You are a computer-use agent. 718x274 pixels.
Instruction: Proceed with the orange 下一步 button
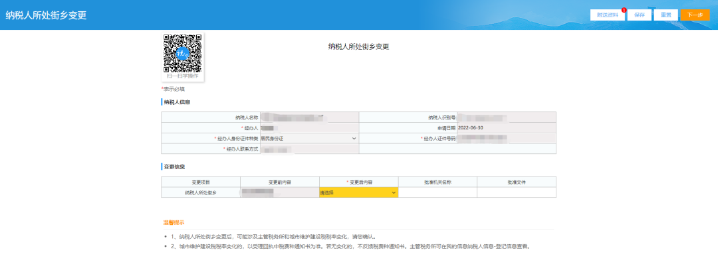695,15
